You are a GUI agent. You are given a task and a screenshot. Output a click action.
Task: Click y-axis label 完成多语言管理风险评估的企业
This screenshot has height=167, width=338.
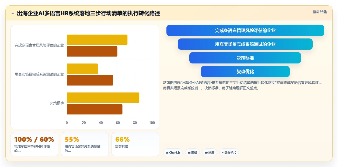click(39, 45)
